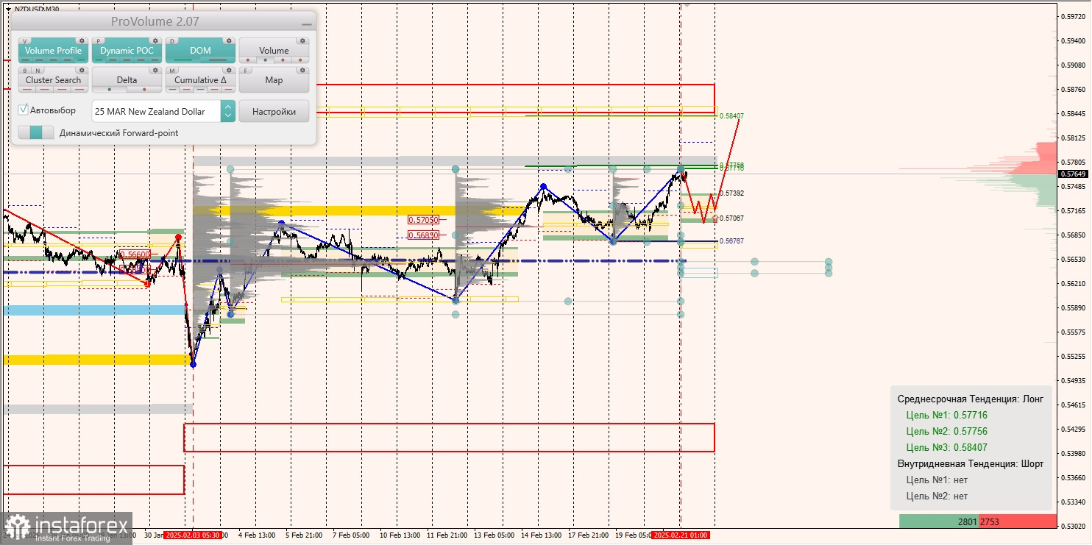
Task: Toggle the DOM module
Action: coord(200,51)
